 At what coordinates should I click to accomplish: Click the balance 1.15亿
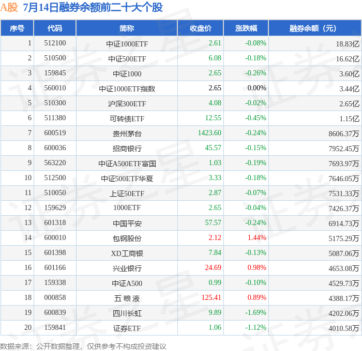coord(349,119)
